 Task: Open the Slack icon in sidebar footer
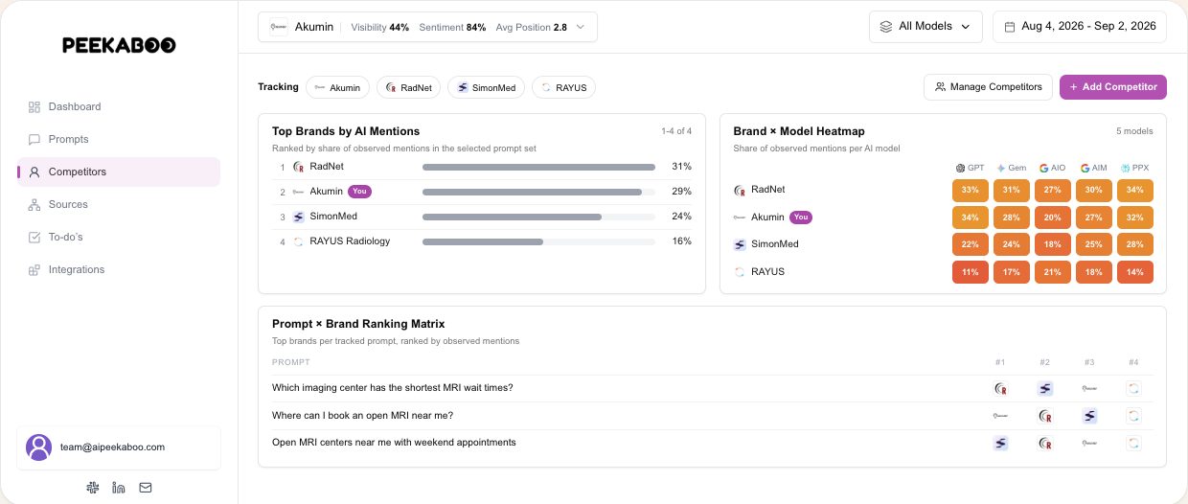pyautogui.click(x=92, y=488)
